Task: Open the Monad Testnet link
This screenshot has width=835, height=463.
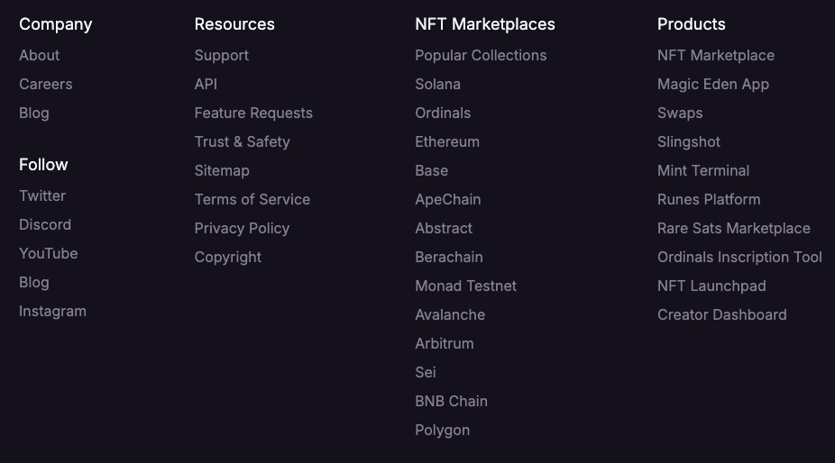Action: pos(466,286)
